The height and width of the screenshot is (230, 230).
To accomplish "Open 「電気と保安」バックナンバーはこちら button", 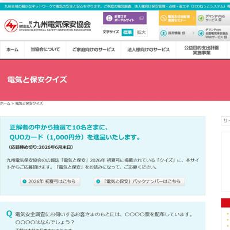I will click(139, 181).
